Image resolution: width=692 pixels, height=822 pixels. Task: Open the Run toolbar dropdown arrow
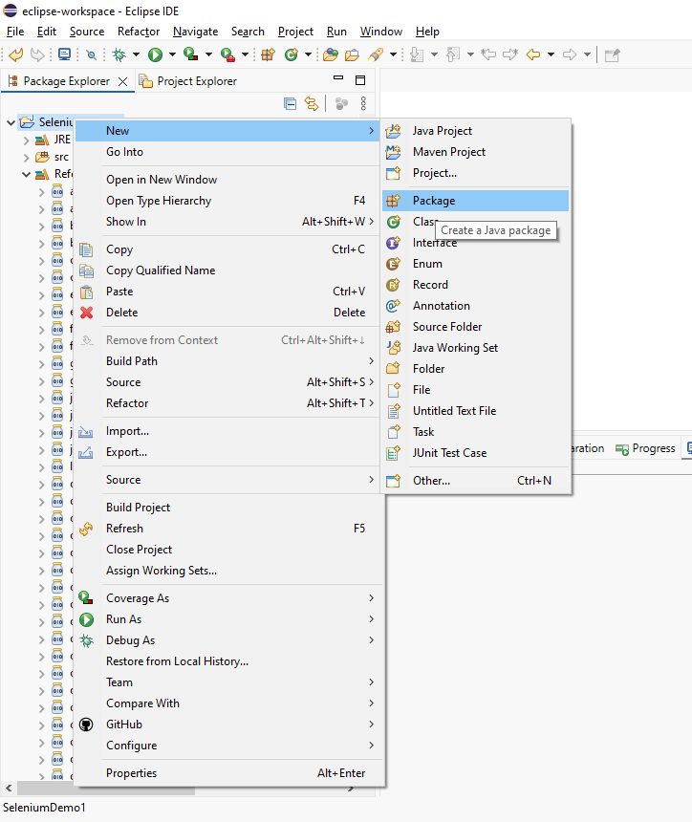(172, 54)
